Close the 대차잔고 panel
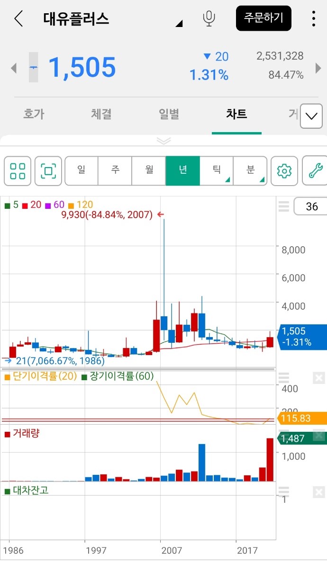Viewport: 327px width, 562px height. (x=318, y=492)
